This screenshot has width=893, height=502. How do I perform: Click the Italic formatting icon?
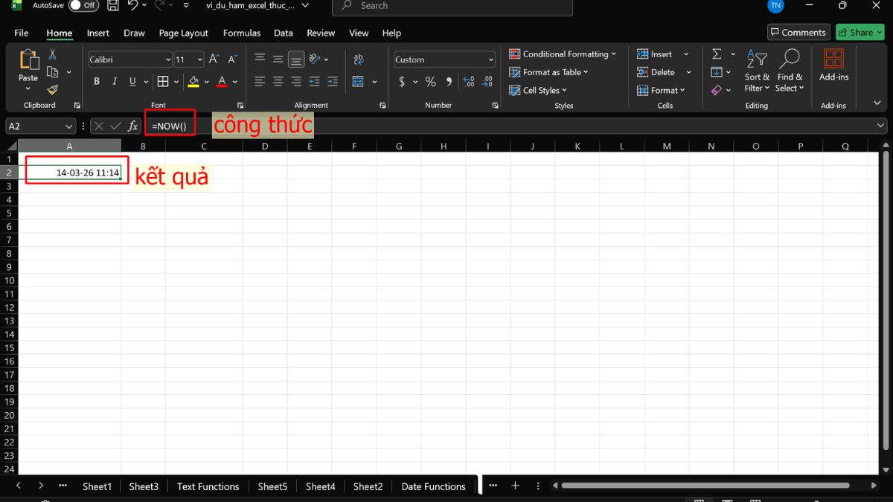coord(115,82)
